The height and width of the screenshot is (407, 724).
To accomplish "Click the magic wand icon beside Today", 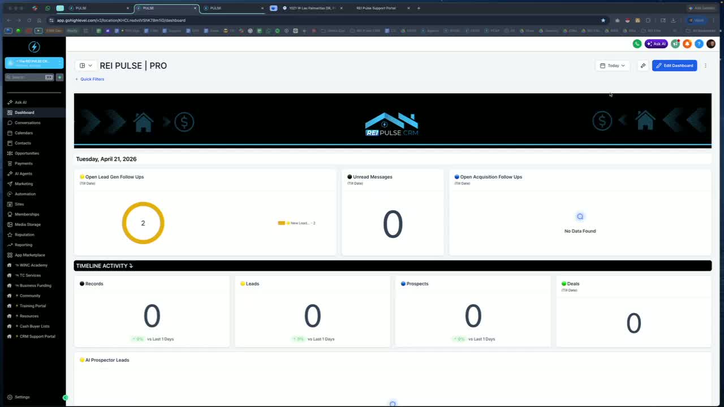I will click(643, 66).
